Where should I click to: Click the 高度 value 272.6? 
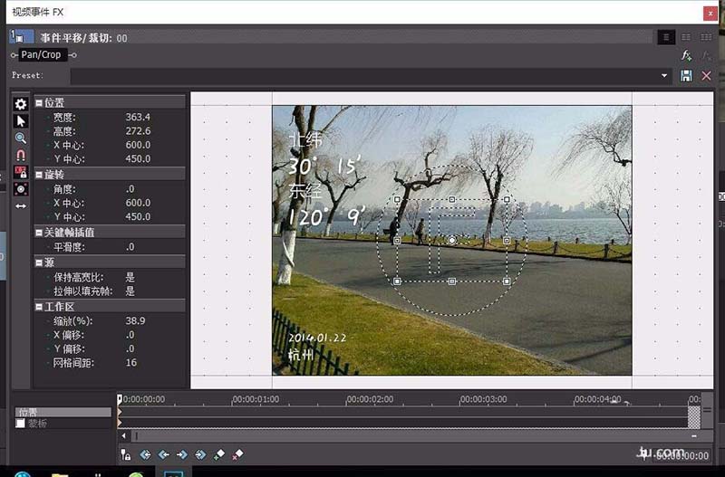pos(138,131)
